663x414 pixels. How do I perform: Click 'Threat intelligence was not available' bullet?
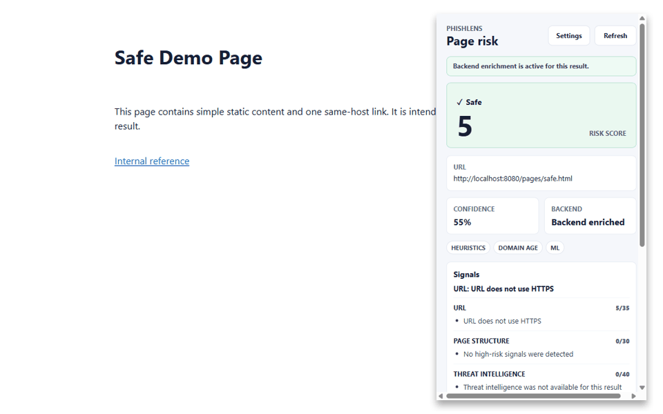[543, 387]
